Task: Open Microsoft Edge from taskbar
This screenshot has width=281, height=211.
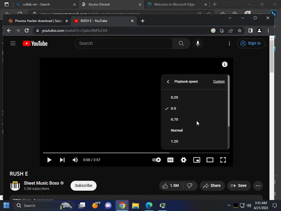Action: pyautogui.click(x=149, y=206)
